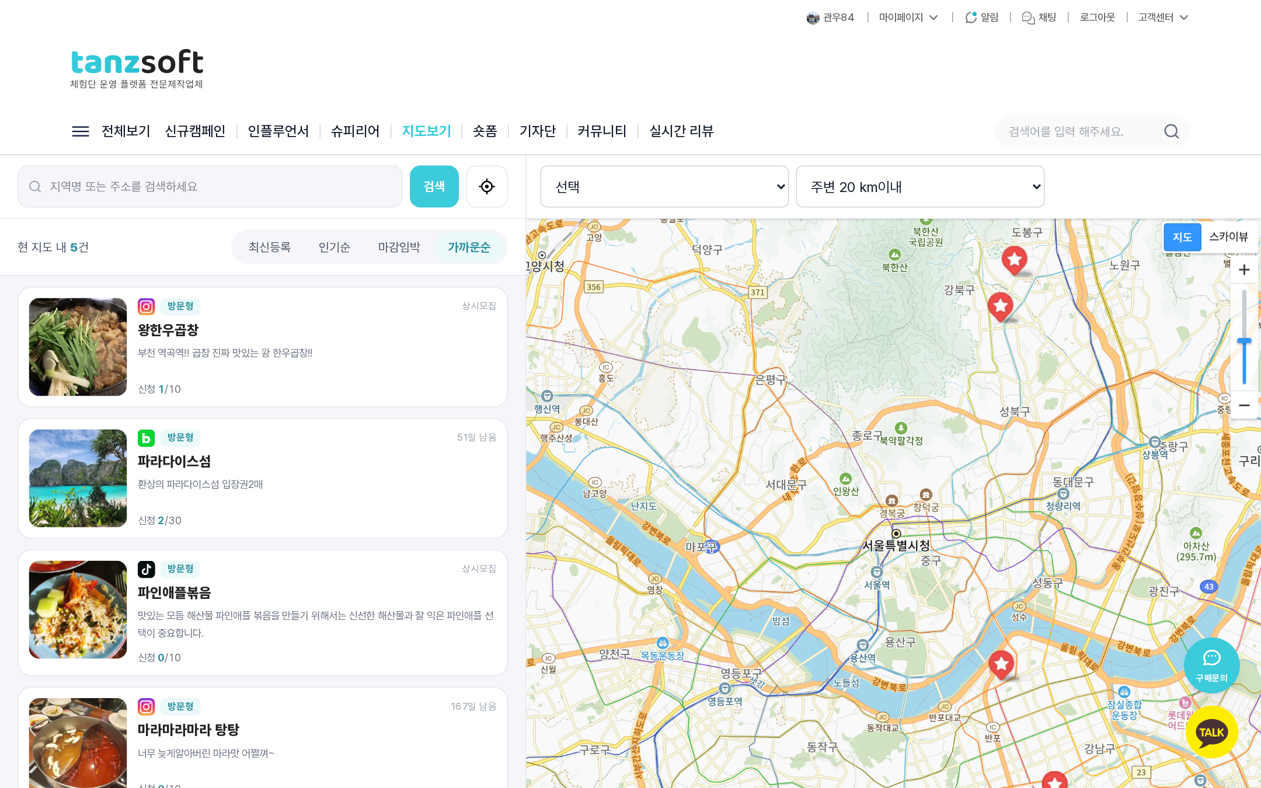Open 채팅 chat icon in header
Viewport: 1261px width, 788px height.
[x=1028, y=18]
